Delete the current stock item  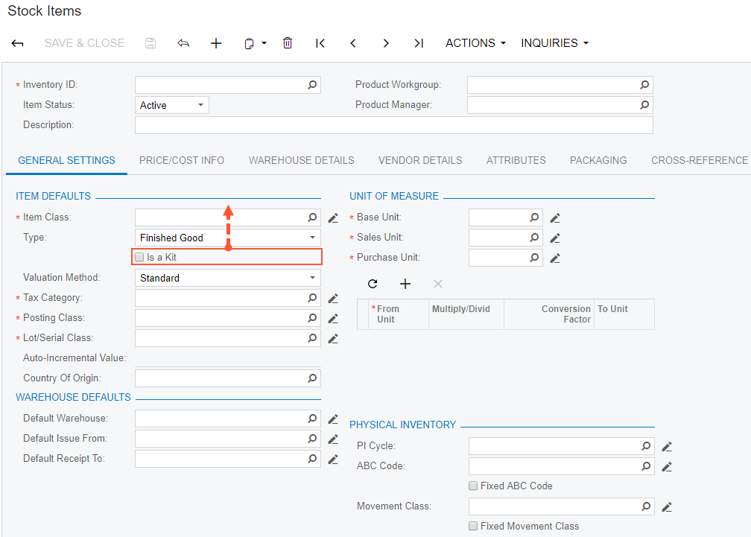(288, 43)
